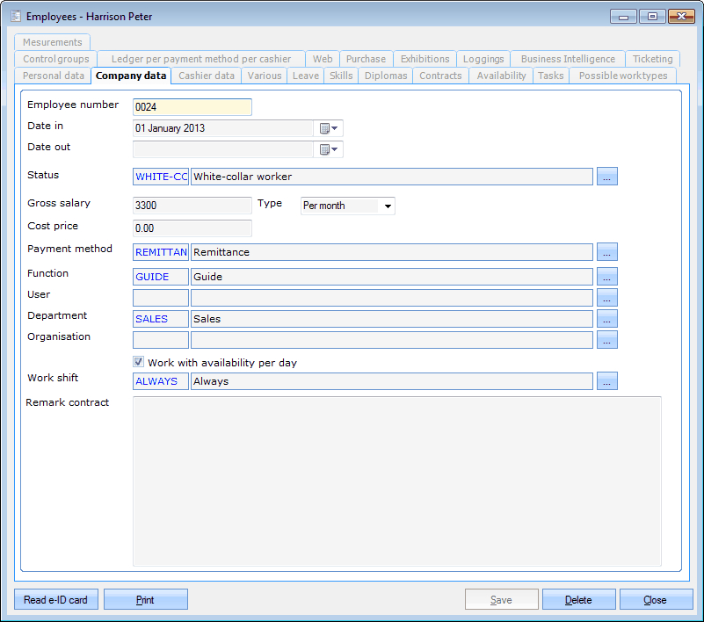Open the Payment method lookup button
This screenshot has height=622, width=704.
(x=607, y=252)
